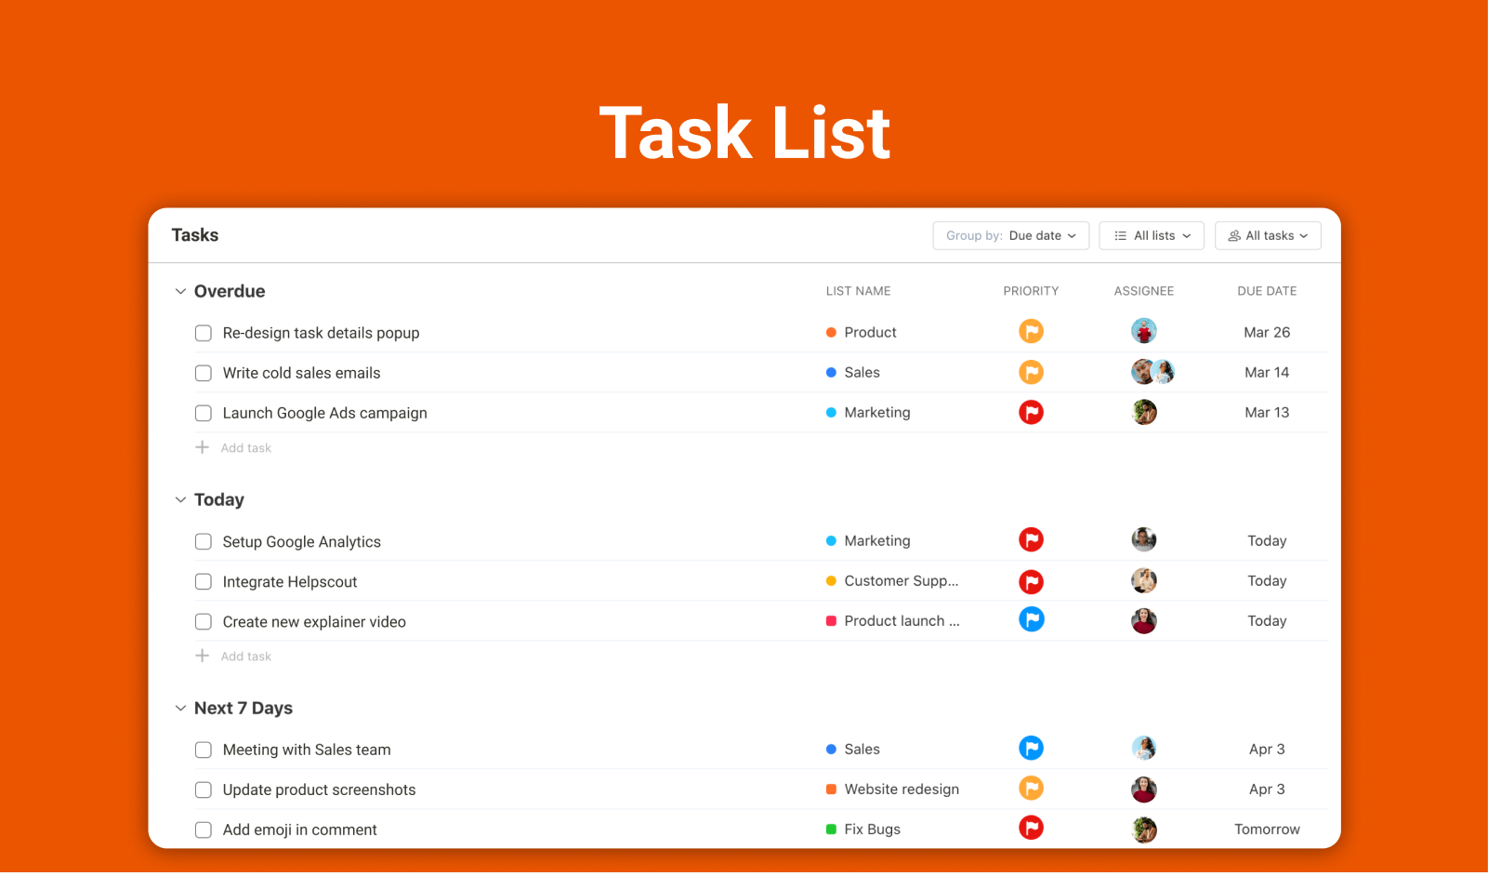Collapse the Today section chevron
Viewport: 1488px width, 876px height.
[x=180, y=499]
